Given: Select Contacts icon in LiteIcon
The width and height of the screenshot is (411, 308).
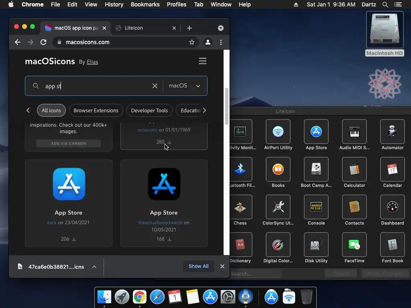Looking at the screenshot, I should click(354, 207).
